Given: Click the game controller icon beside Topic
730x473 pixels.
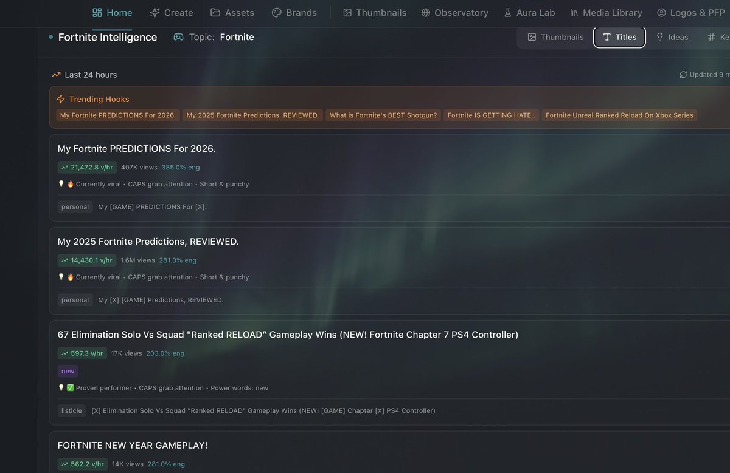Looking at the screenshot, I should pyautogui.click(x=178, y=37).
